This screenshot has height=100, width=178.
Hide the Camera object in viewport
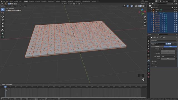coord(174,10)
